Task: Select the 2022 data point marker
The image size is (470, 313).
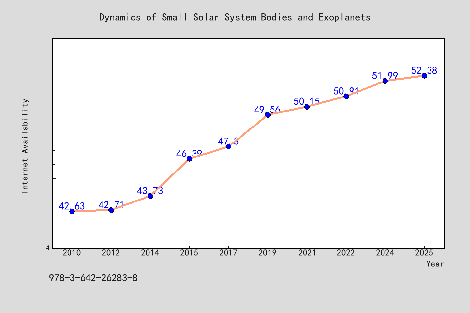Action: tap(346, 96)
